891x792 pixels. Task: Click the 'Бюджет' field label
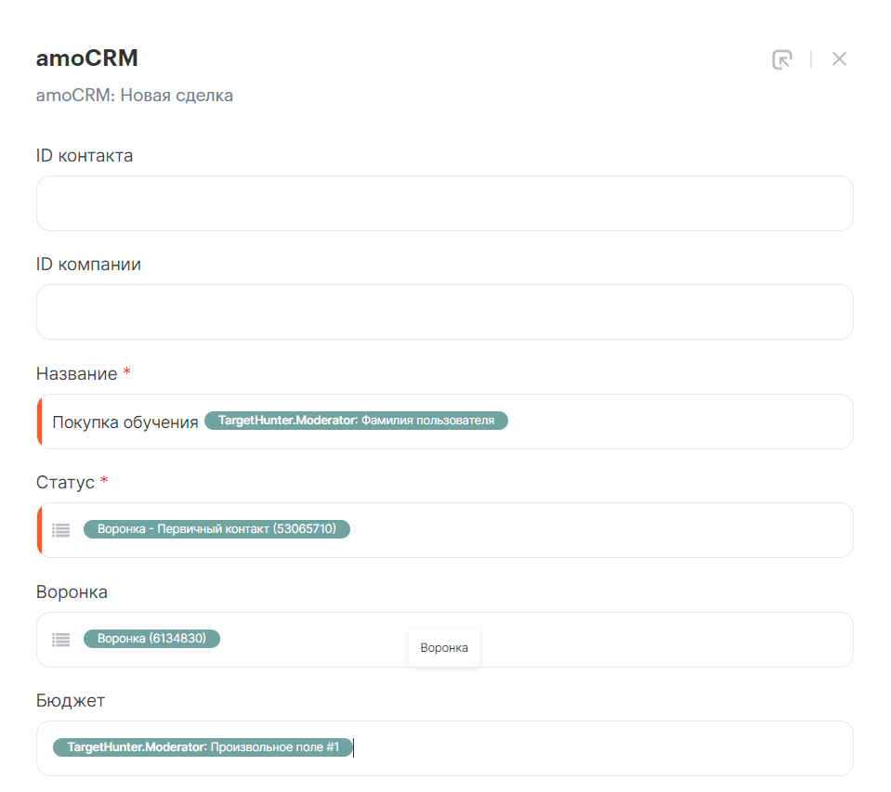coord(71,700)
